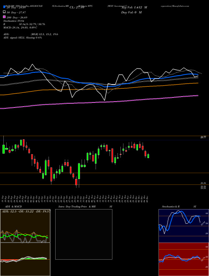
Task: Click the first tall green candlestick at chart start
Action: (x=3, y=149)
